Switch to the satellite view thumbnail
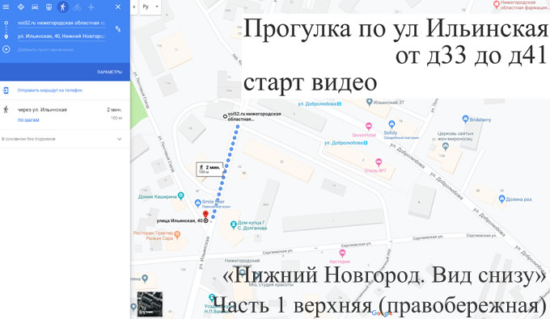 [x=150, y=304]
